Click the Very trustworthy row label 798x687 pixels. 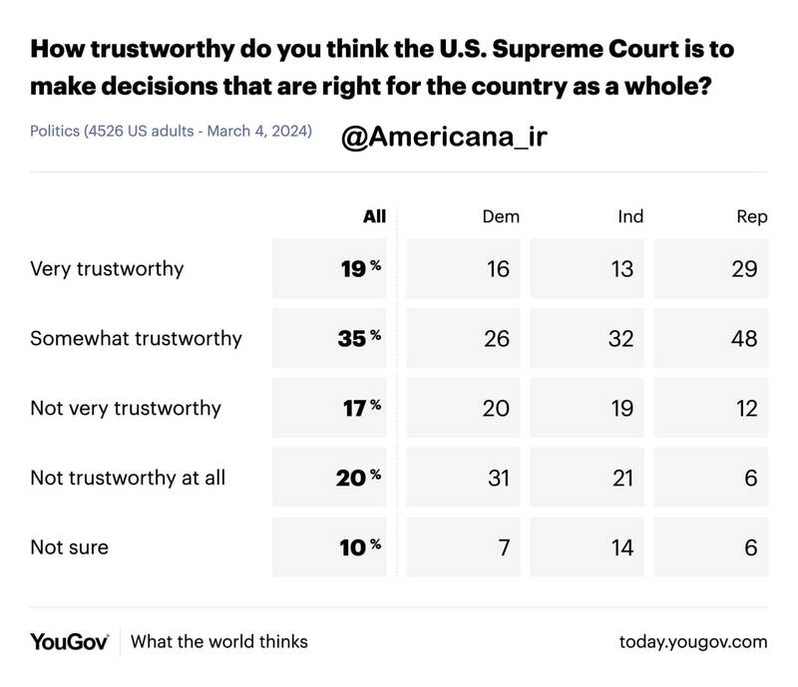pyautogui.click(x=107, y=269)
